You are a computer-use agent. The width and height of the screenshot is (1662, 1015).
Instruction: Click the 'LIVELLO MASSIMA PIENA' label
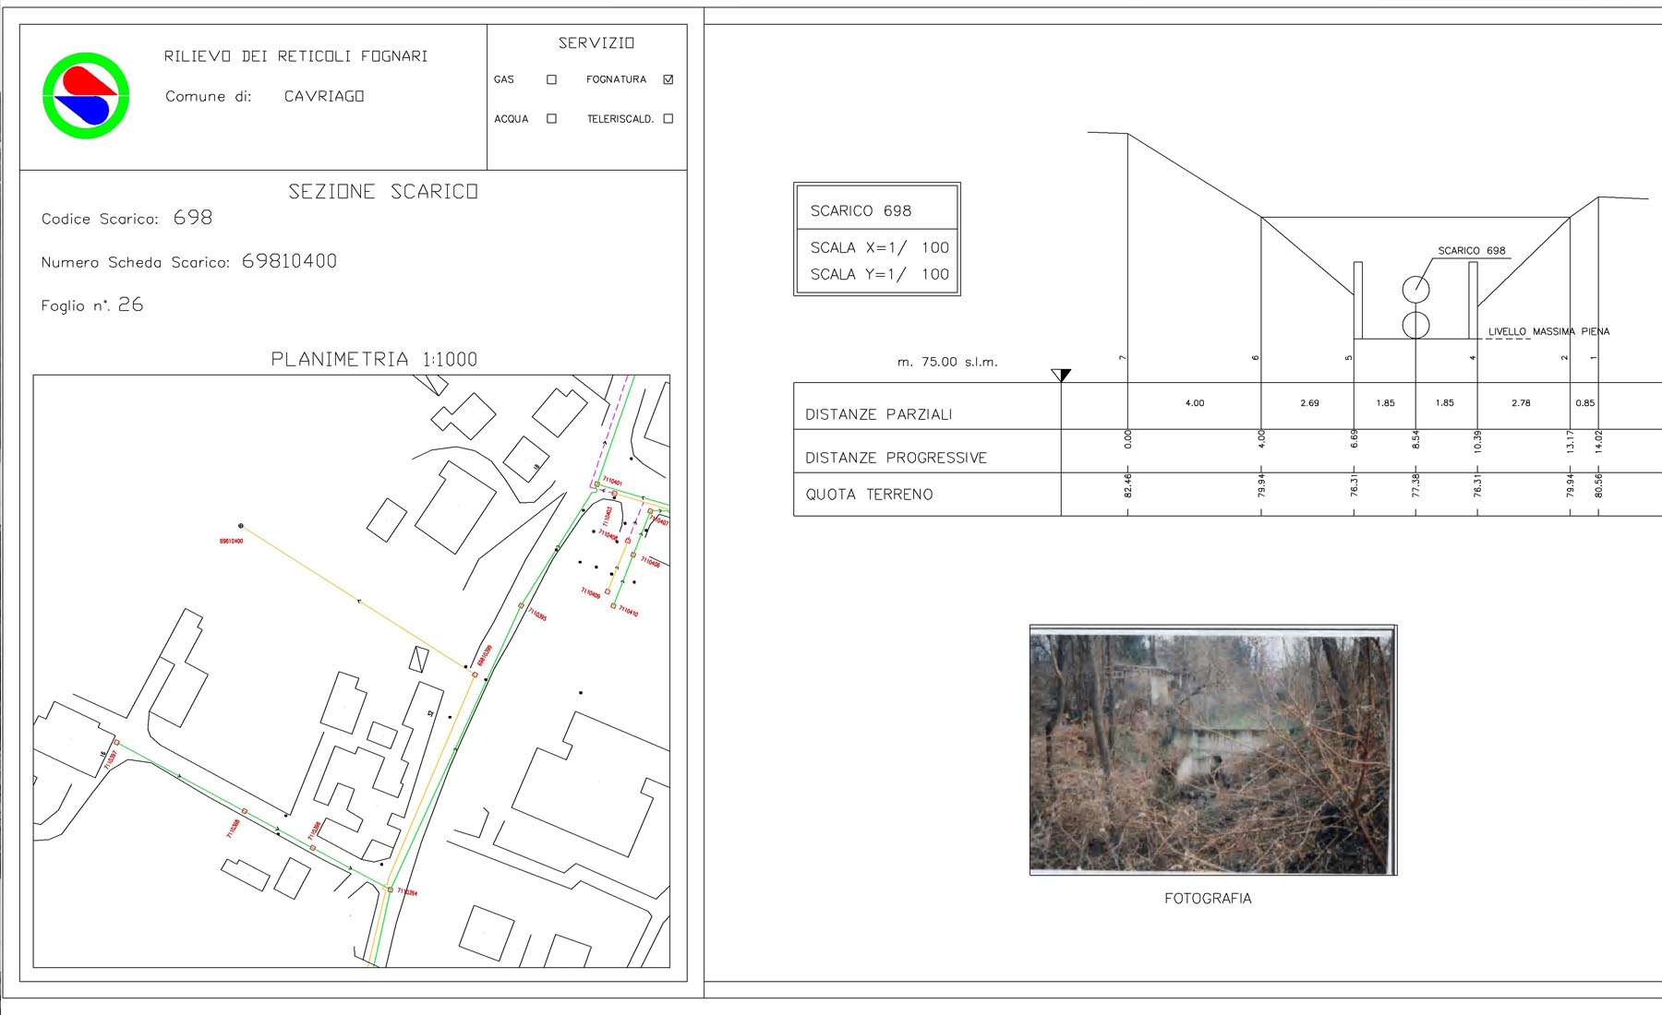(1548, 331)
